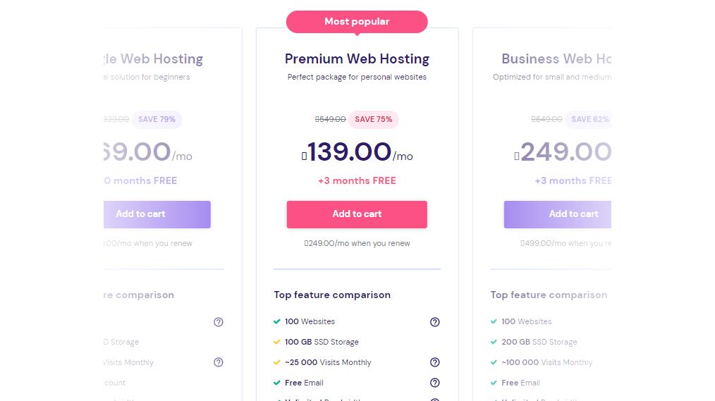Click Business ~100 000 Visits Monthly feature
Screen dimensions: 715x401
[546, 362]
